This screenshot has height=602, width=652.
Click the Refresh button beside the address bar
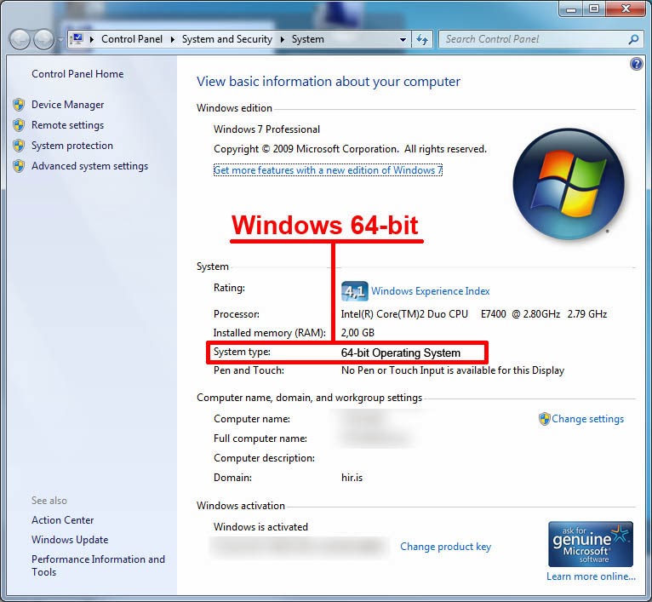tap(422, 39)
